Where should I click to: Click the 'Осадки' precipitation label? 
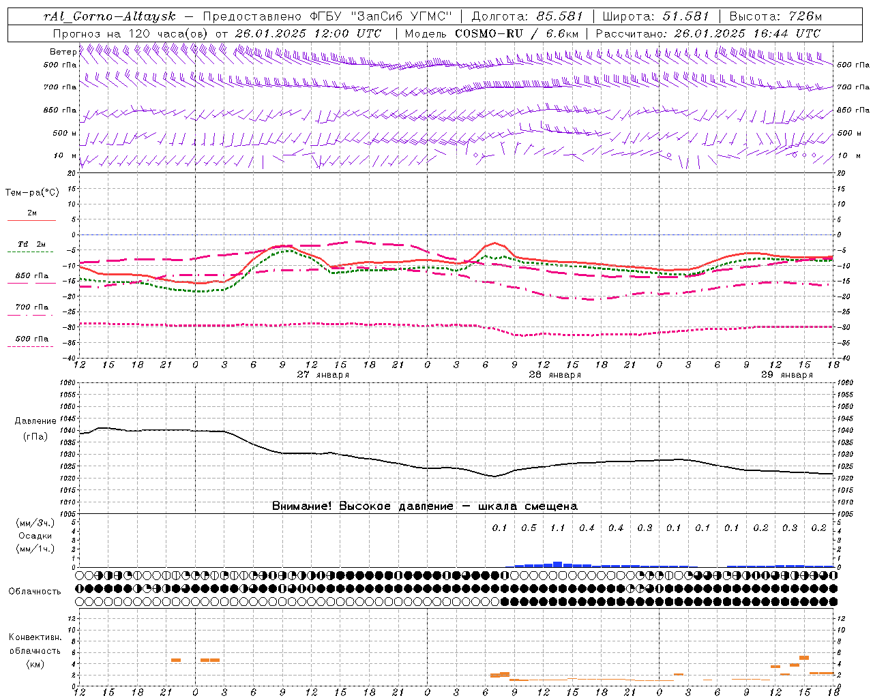pos(35,536)
